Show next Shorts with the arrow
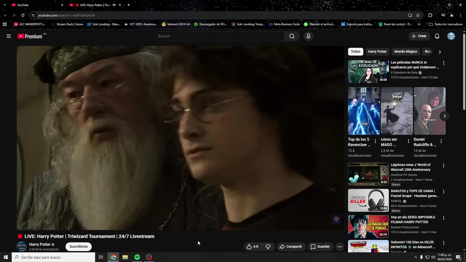The height and width of the screenshot is (262, 466). 444,116
